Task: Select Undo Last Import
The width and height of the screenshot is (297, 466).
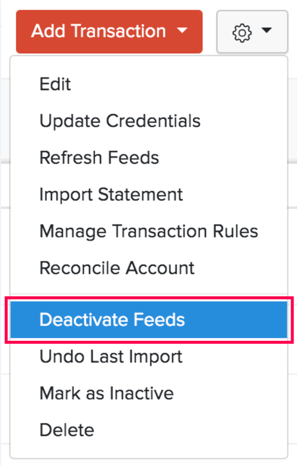Action: pos(111,356)
